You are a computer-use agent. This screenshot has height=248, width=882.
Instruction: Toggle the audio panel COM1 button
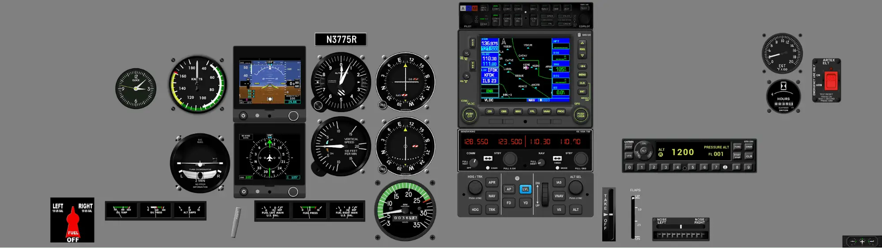pos(495,8)
